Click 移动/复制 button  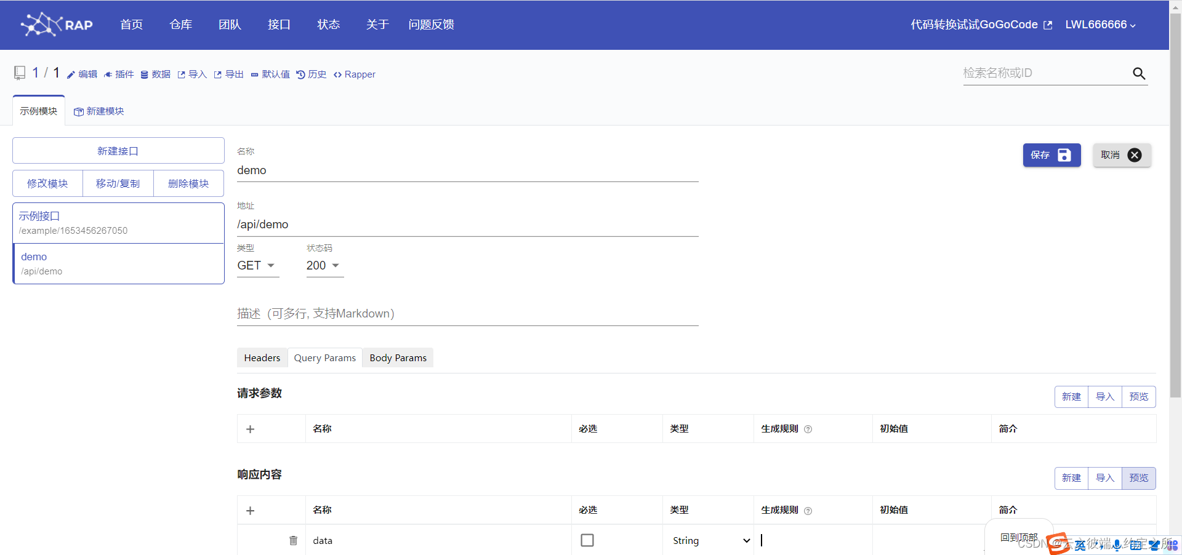(118, 183)
